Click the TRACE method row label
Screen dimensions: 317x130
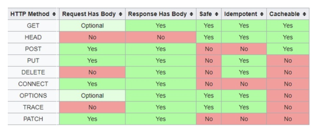coord(33,107)
